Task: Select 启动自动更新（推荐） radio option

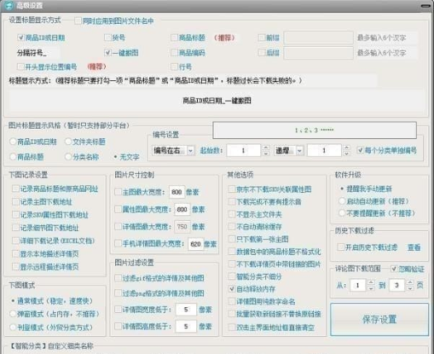Action: 342,201
